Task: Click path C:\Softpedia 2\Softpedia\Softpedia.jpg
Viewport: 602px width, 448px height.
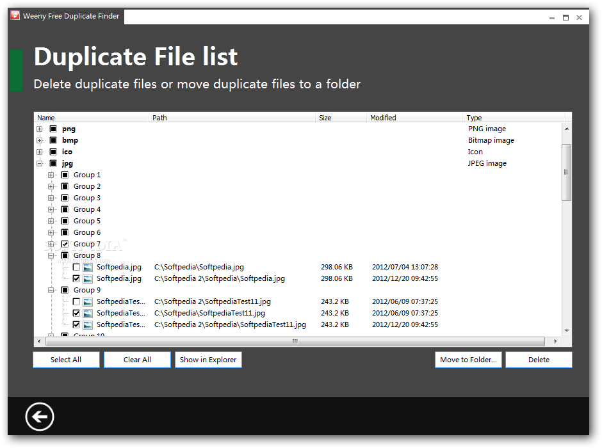Action: click(x=220, y=279)
